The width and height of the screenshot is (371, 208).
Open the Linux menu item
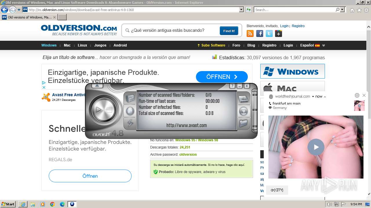coord(82,45)
